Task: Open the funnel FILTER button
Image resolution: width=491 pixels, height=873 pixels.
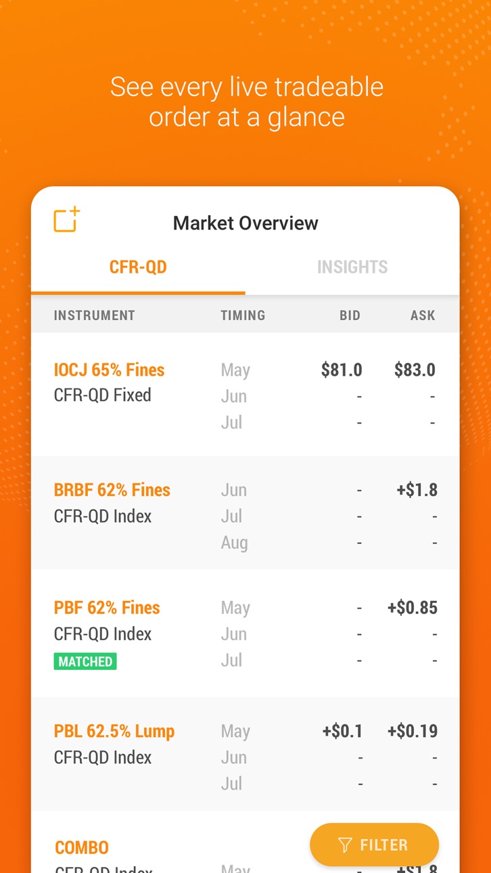Action: point(374,845)
